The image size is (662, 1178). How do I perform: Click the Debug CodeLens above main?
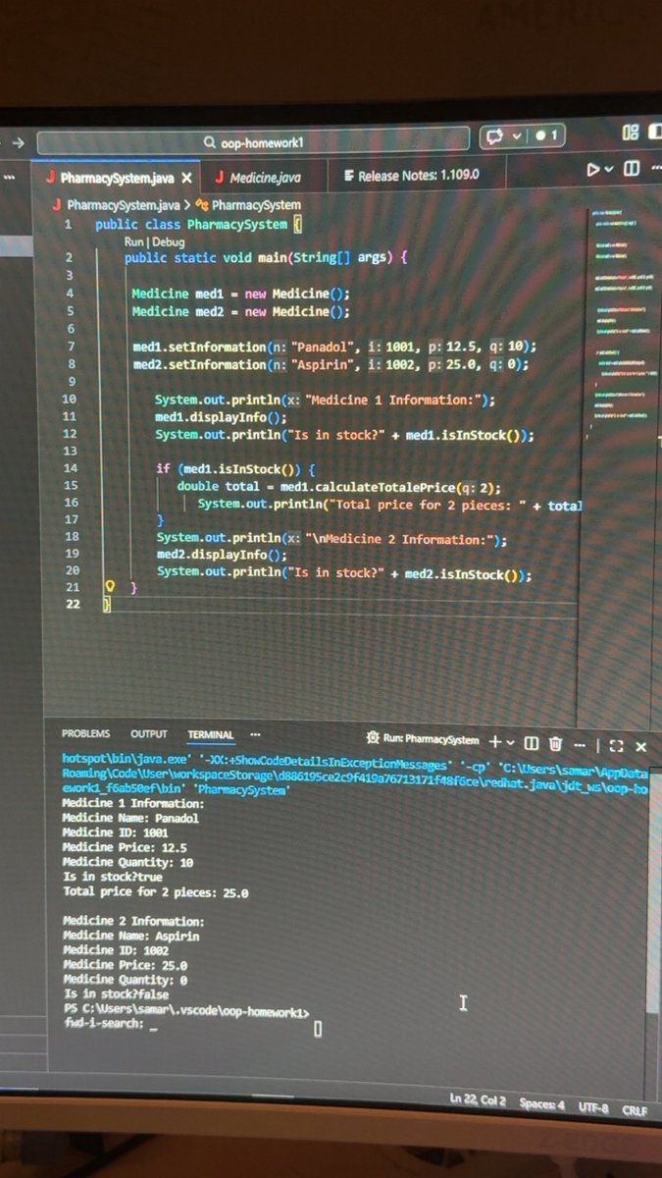point(168,241)
